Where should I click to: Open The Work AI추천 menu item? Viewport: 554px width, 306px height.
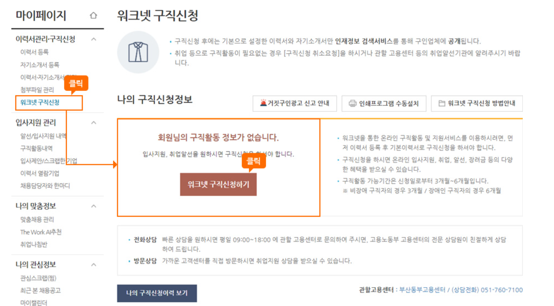pos(41,232)
